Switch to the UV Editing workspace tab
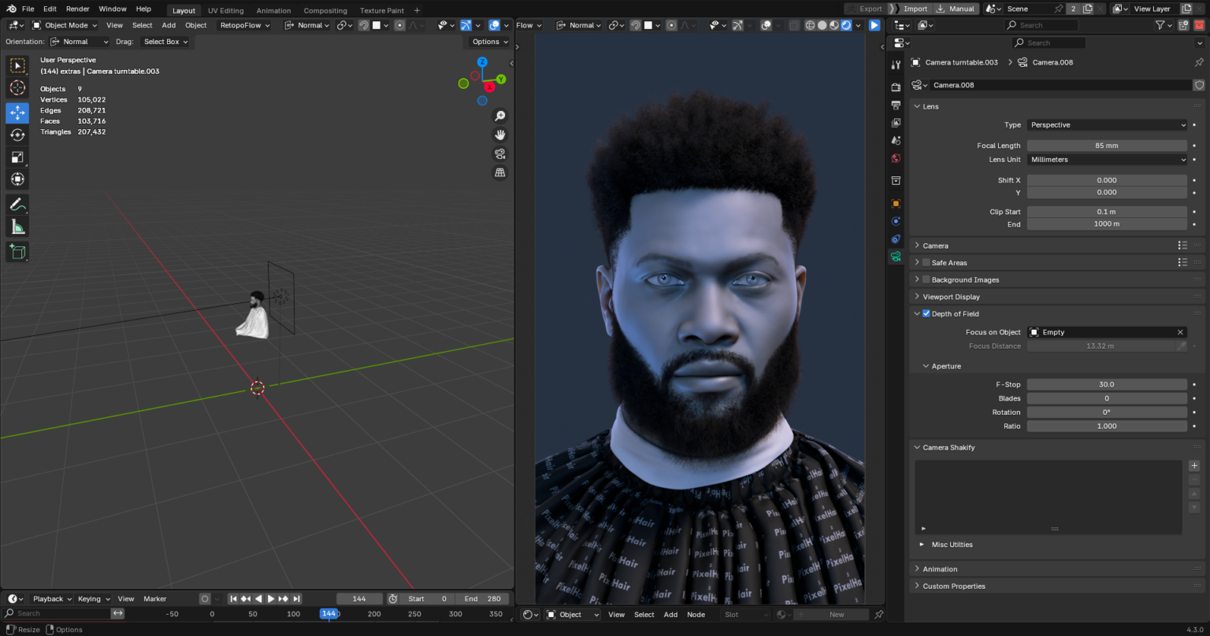 point(225,10)
